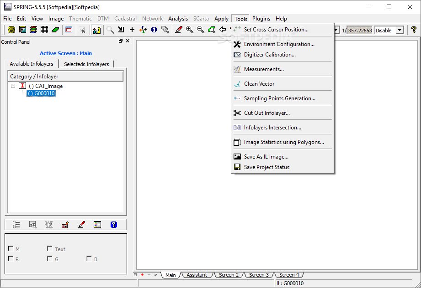Click the green parallelogram Infolayer icon

click(55, 30)
